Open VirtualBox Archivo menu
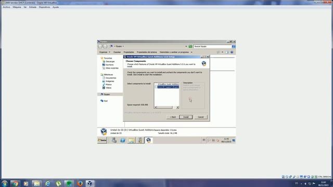 (6, 7)
